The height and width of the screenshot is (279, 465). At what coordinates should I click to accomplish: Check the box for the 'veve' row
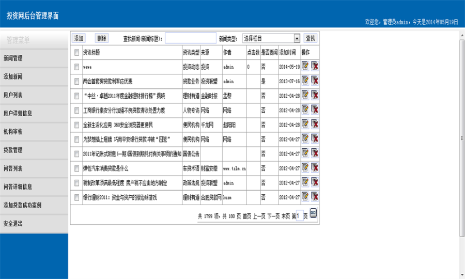tap(77, 67)
